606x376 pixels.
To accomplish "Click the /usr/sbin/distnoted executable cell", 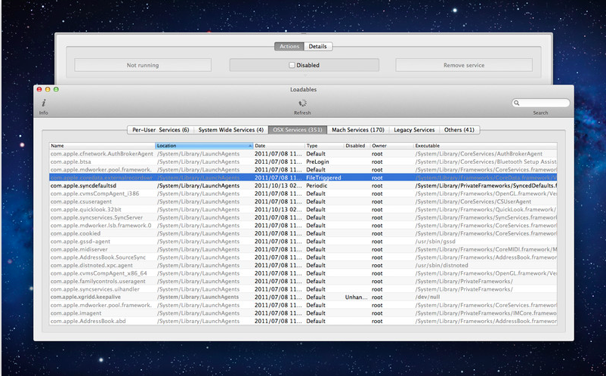I will (442, 265).
